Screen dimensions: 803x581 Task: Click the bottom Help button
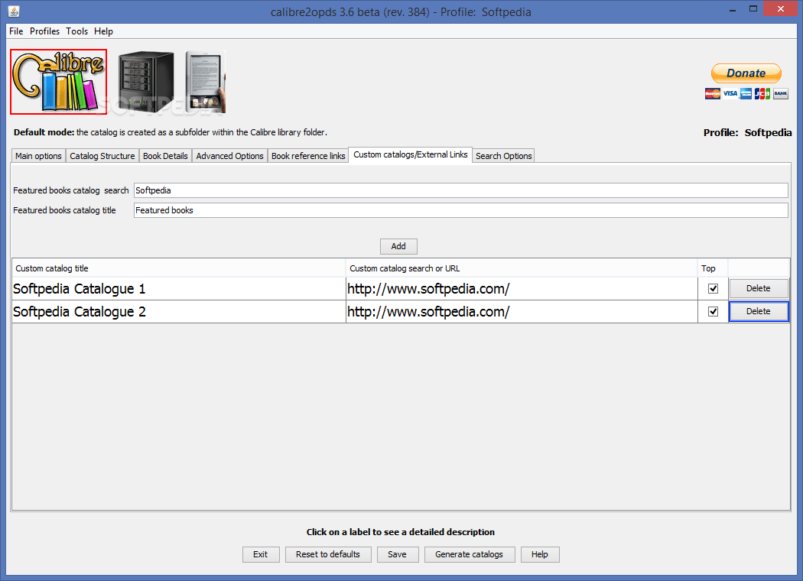point(540,554)
